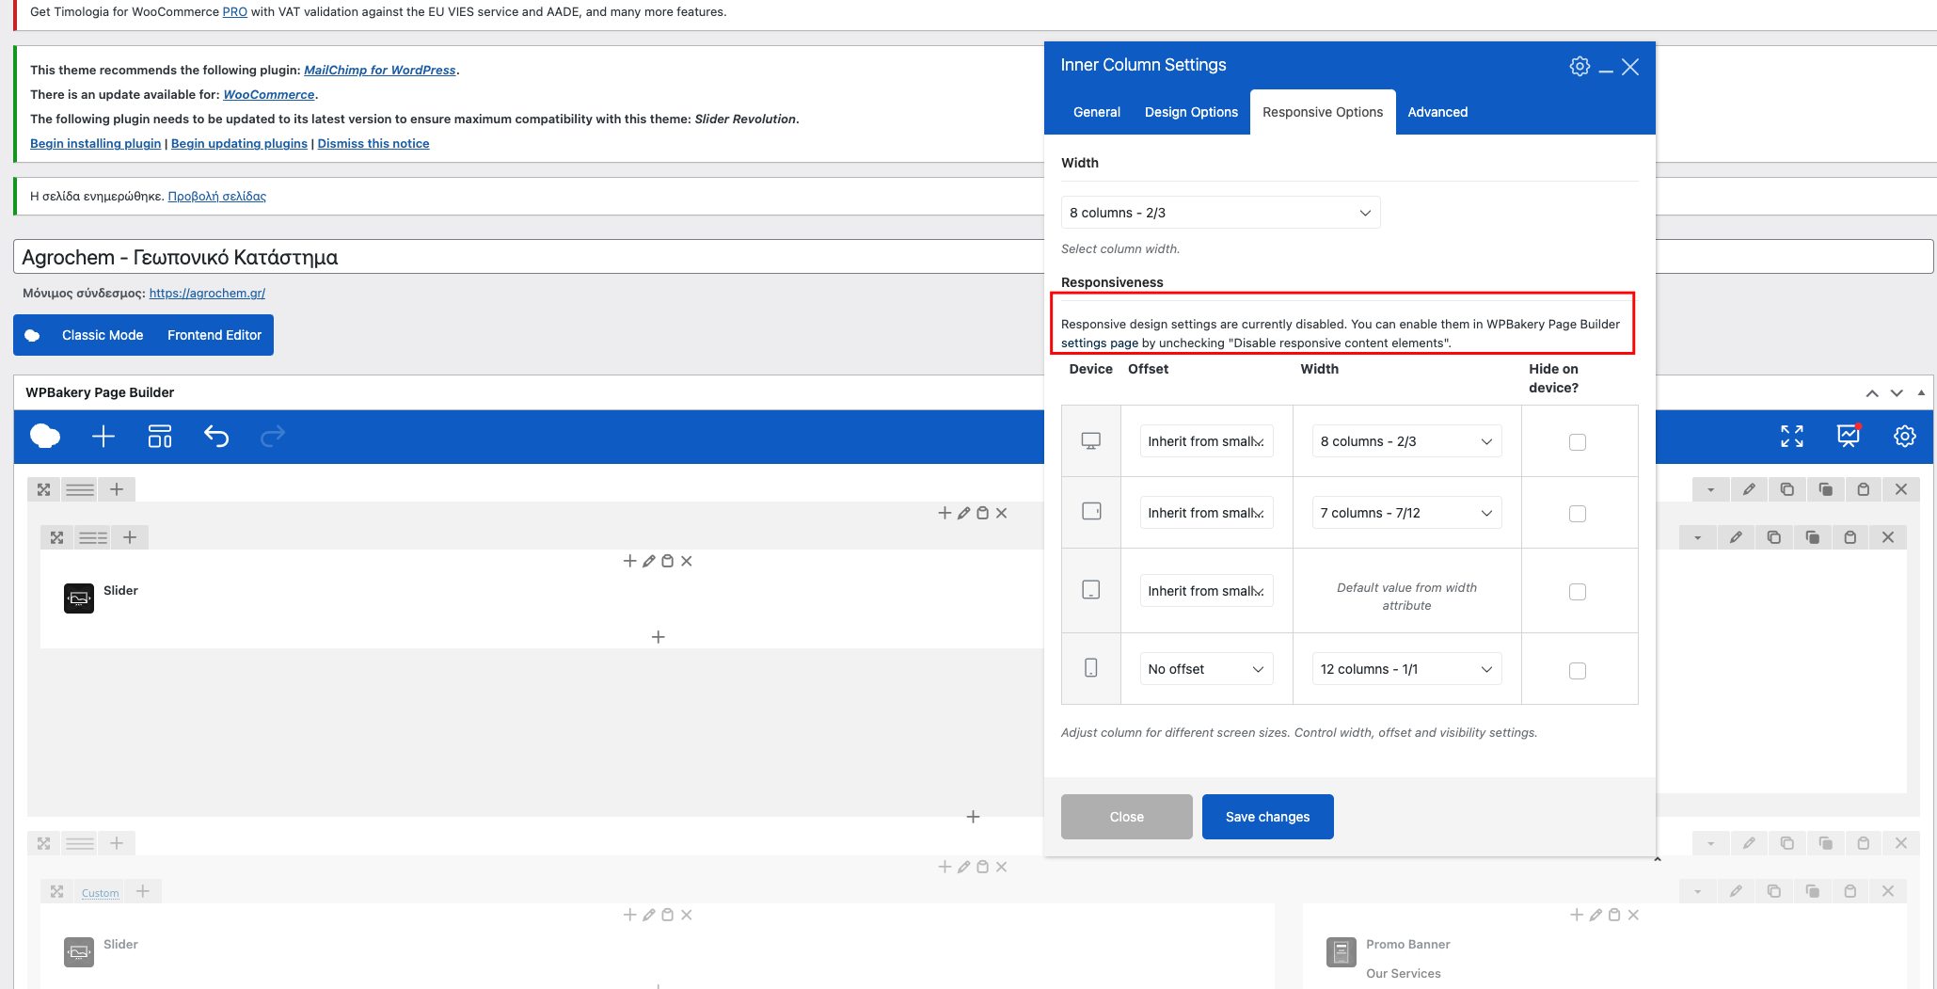Delete the top row with X icon
1937x989 pixels.
pos(1901,489)
